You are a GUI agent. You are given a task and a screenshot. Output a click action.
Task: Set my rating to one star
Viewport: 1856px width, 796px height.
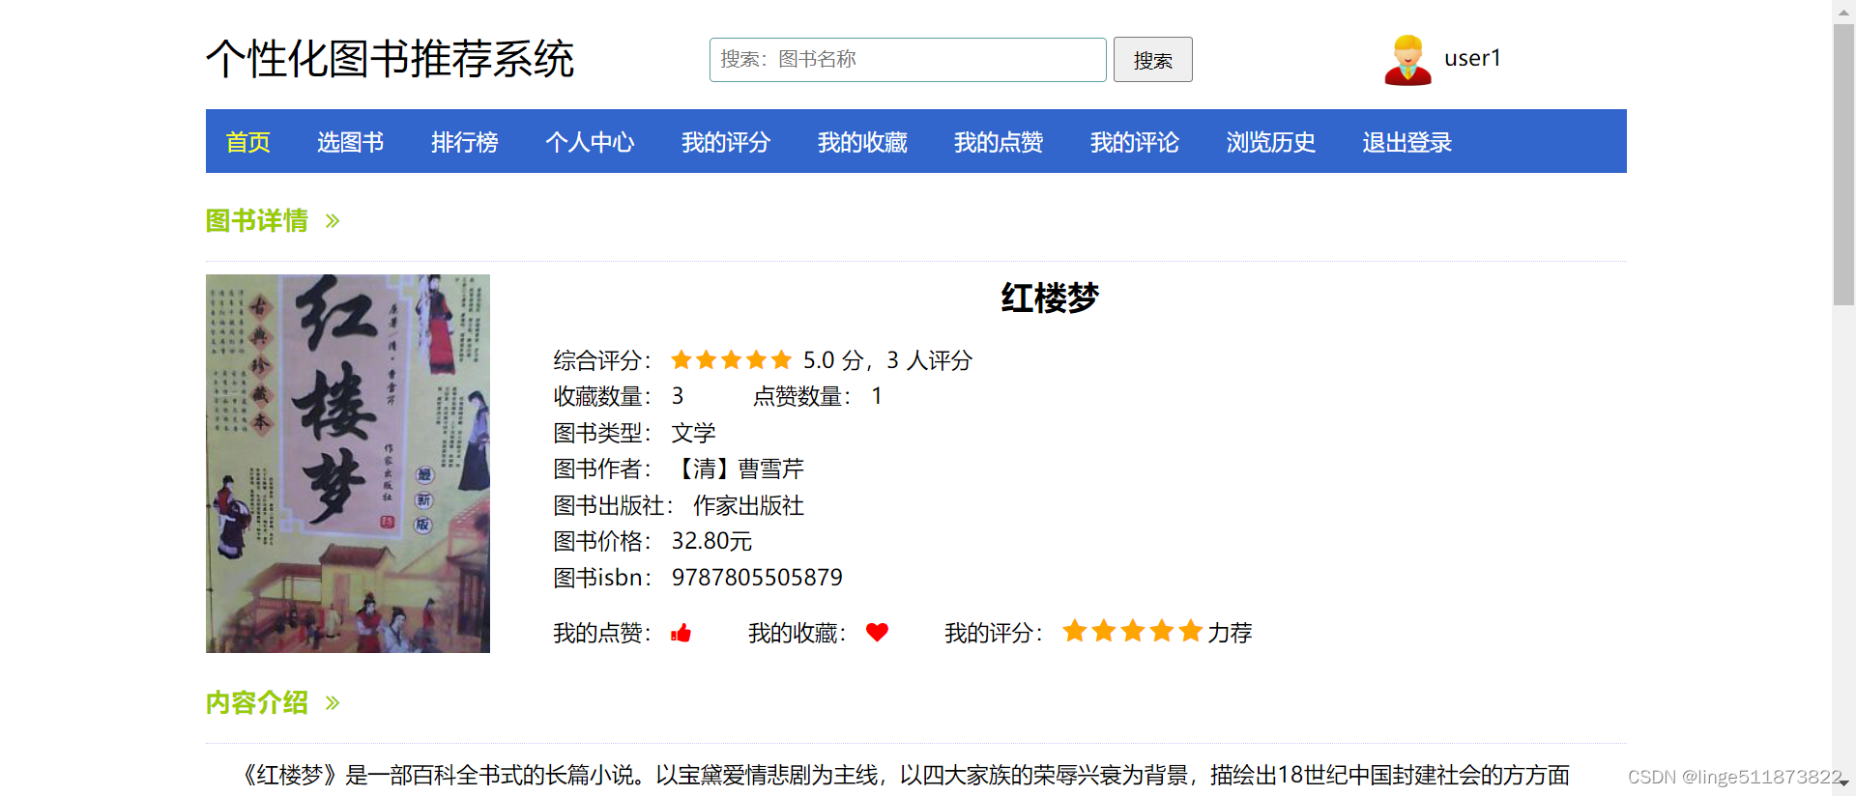1074,631
